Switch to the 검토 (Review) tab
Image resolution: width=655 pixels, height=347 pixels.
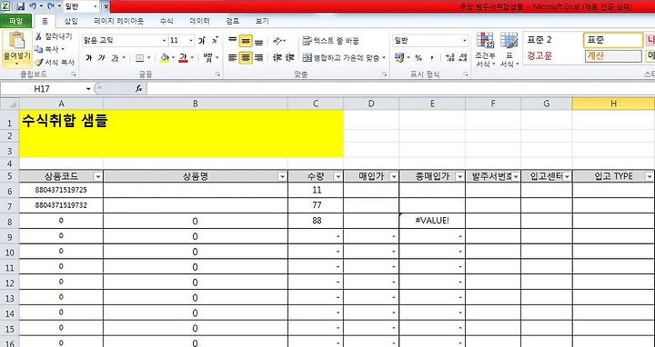[x=233, y=21]
